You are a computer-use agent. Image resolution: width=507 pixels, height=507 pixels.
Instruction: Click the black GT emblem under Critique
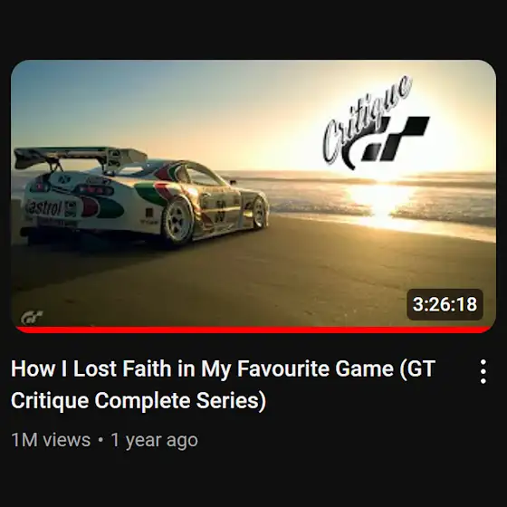pyautogui.click(x=395, y=139)
